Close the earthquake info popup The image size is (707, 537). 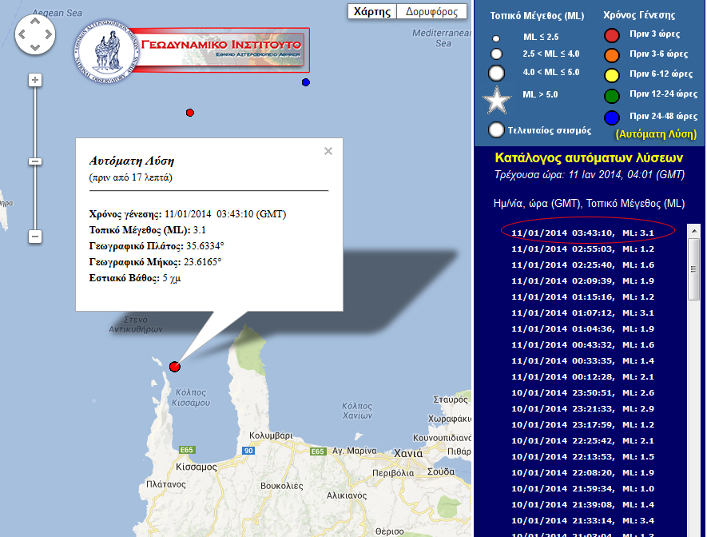(x=328, y=151)
